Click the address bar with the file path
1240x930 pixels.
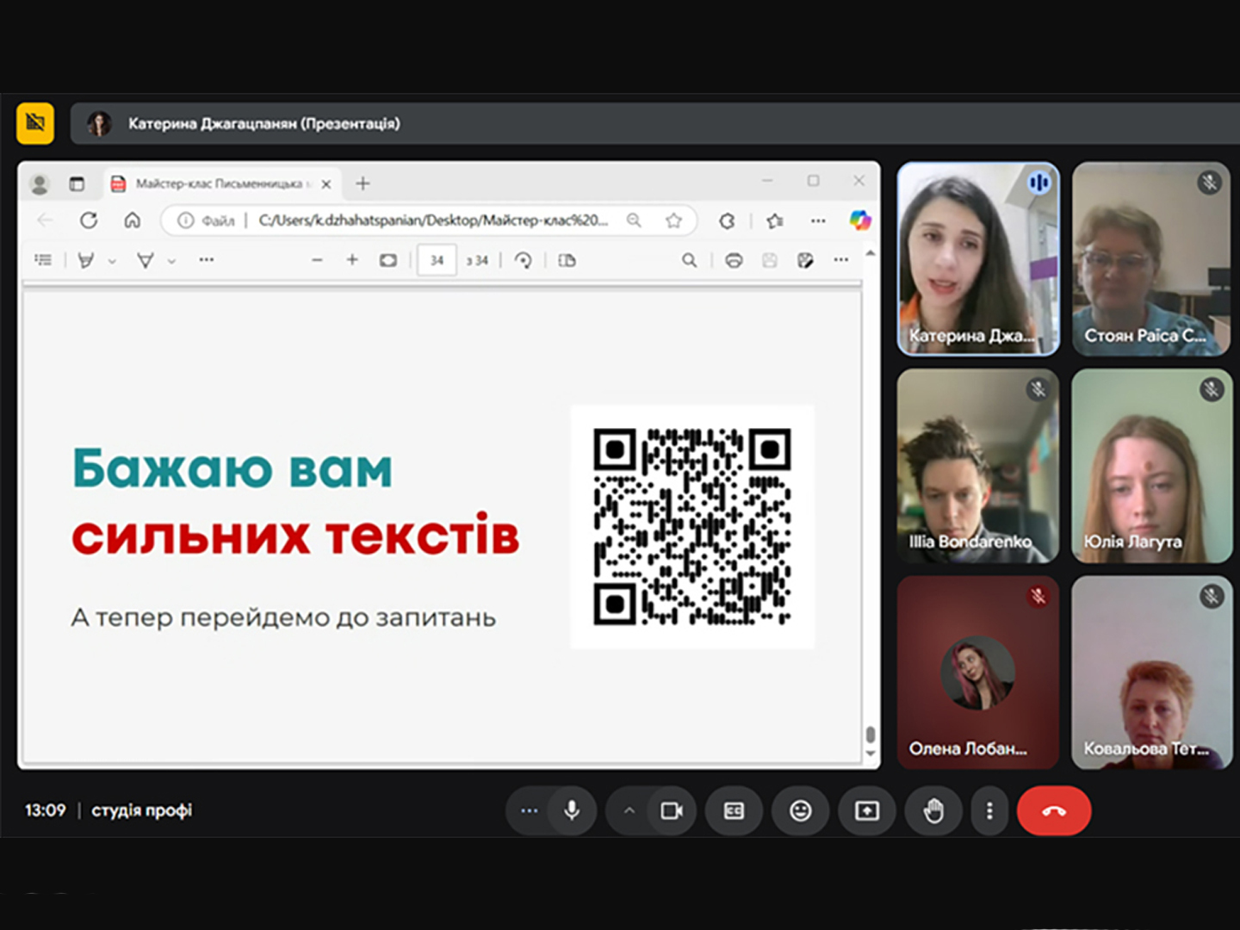[x=427, y=220]
